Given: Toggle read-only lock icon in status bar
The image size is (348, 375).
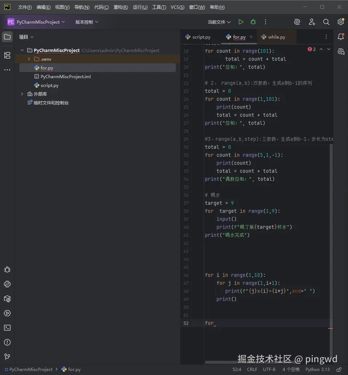Looking at the screenshot, I should pyautogui.click(x=339, y=370).
